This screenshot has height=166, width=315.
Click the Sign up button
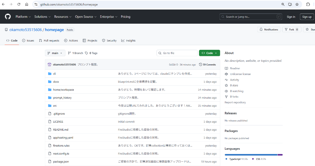tap(307, 17)
